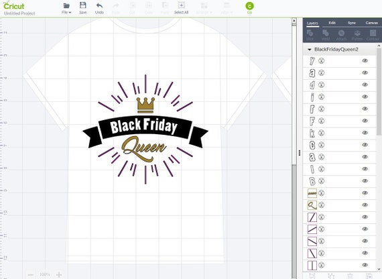
Task: Switch to the Edit tab
Action: tap(332, 23)
